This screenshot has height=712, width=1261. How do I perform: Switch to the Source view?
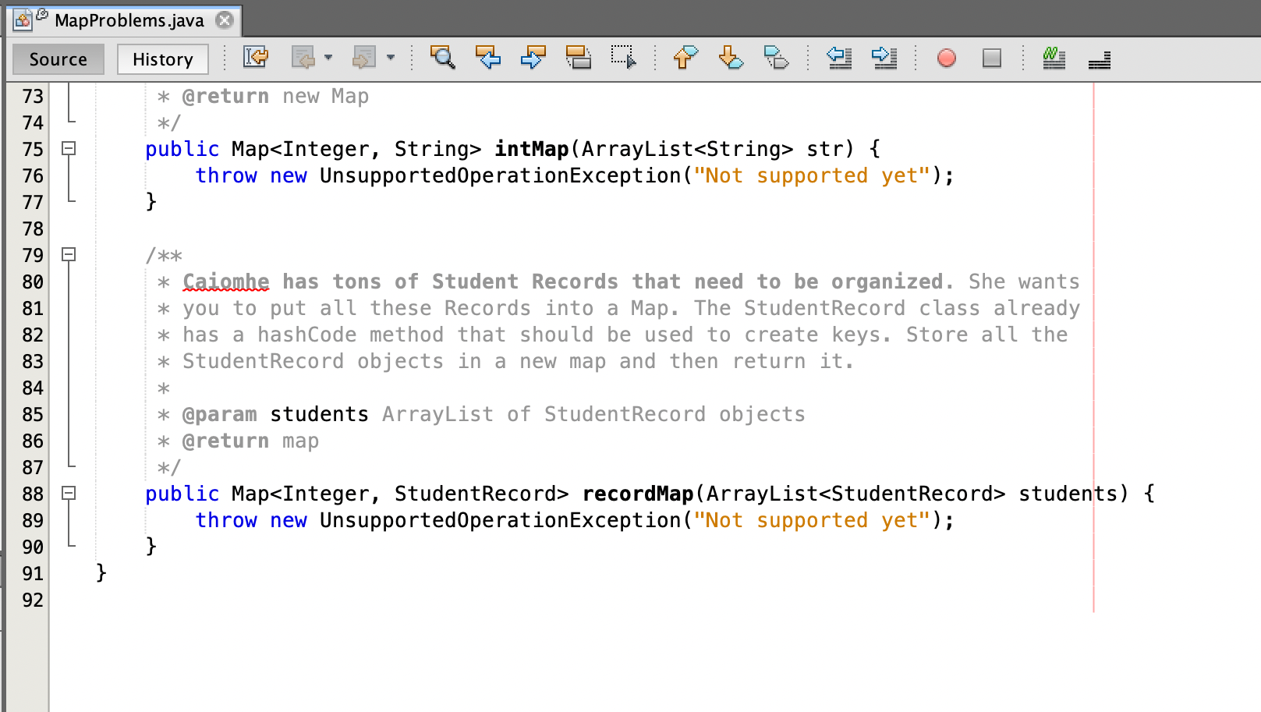point(58,59)
